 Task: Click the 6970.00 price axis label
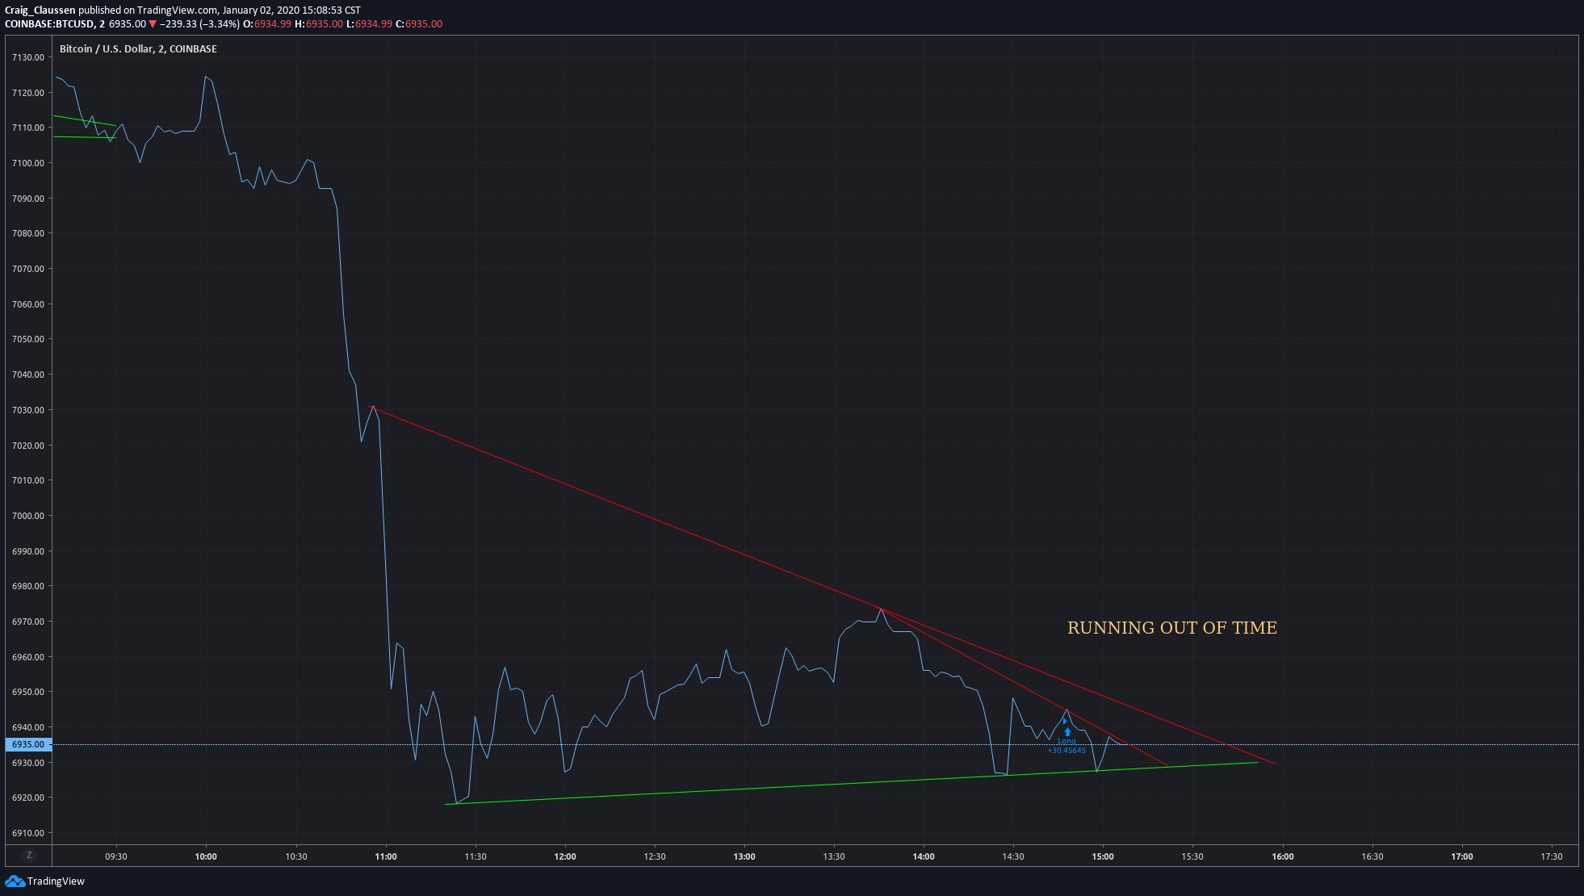pos(28,622)
